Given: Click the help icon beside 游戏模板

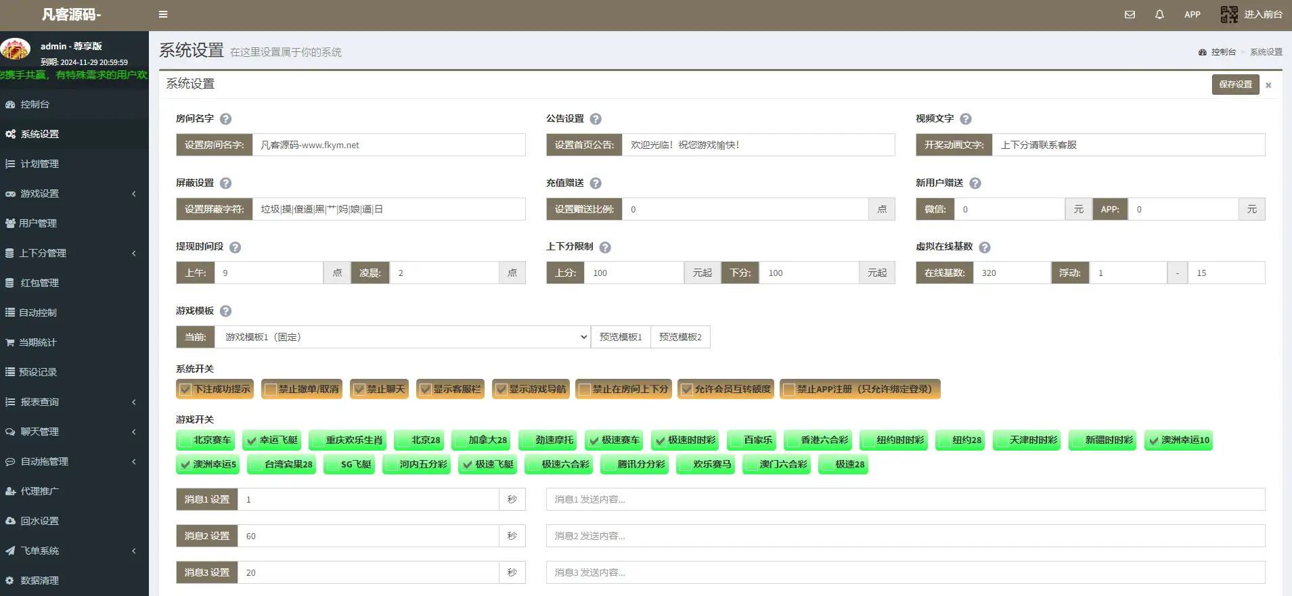Looking at the screenshot, I should pyautogui.click(x=226, y=311).
